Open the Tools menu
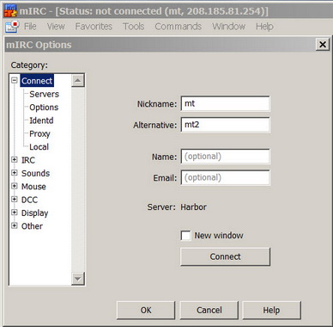 [133, 27]
